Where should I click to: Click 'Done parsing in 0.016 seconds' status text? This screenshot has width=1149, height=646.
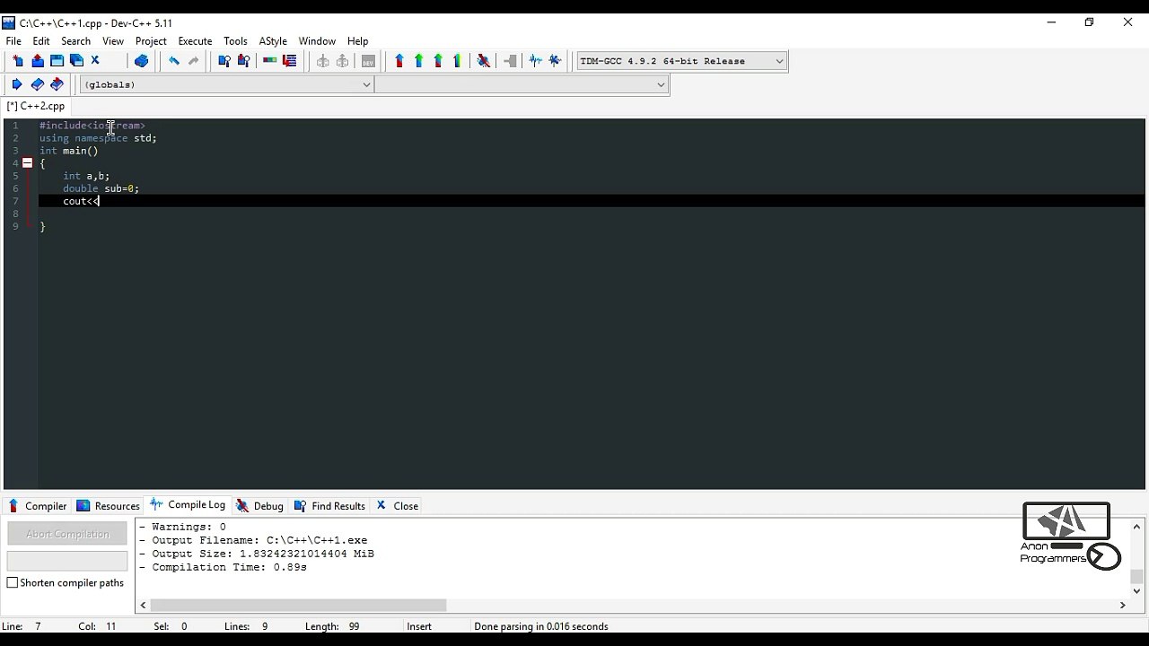coord(541,626)
